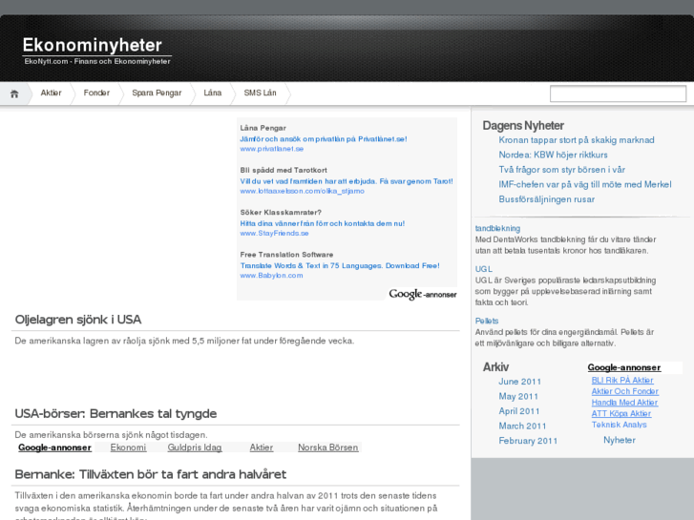Open ATT Köpa Aktier ad
The image size is (694, 520).
[x=620, y=413]
